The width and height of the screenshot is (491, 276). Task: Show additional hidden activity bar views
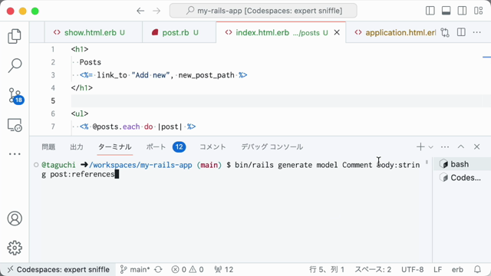[15, 154]
